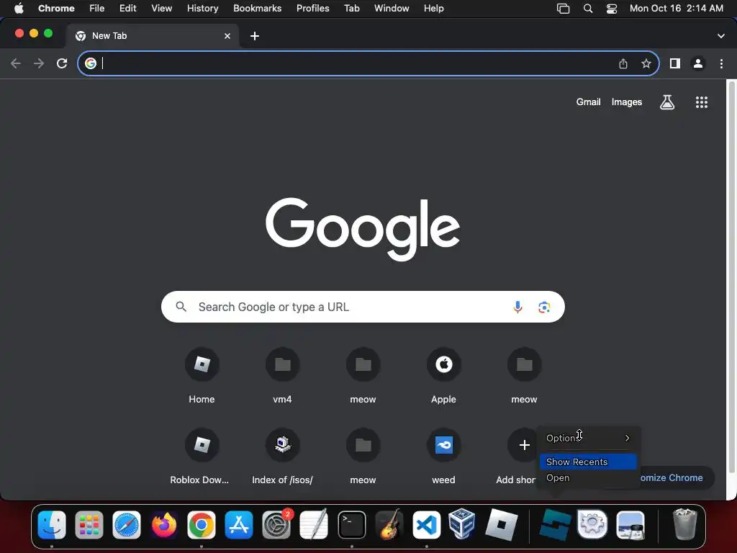Click the Google search box
The width and height of the screenshot is (737, 553).
point(363,307)
